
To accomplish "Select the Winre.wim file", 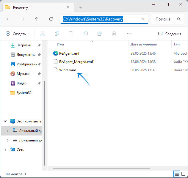I will coord(68,70).
